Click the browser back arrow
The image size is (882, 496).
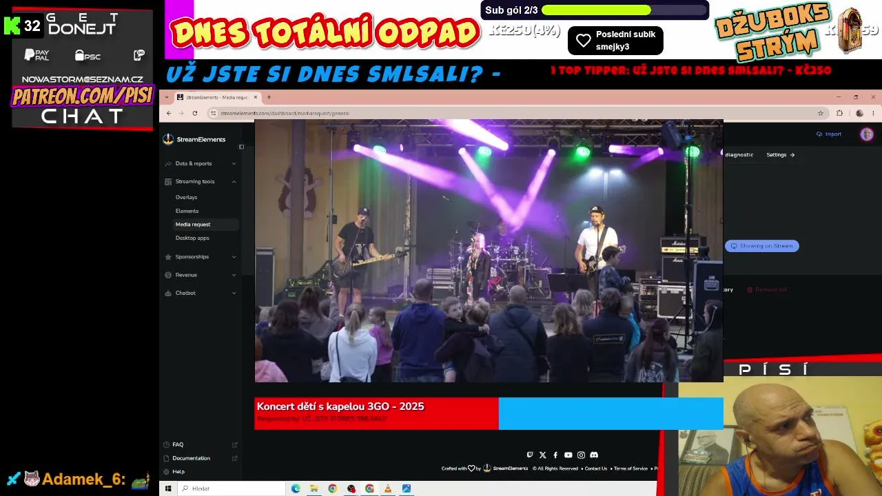pos(169,113)
